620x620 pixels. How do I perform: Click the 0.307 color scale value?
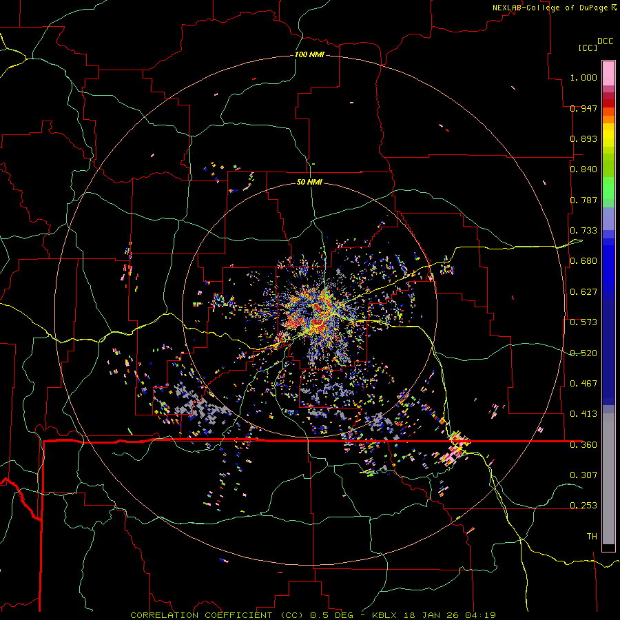pyautogui.click(x=583, y=475)
